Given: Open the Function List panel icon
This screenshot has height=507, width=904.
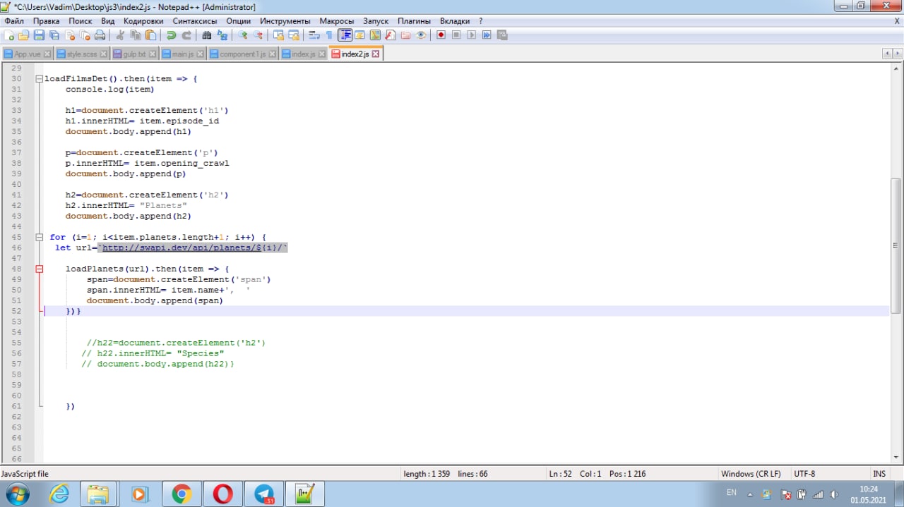Looking at the screenshot, I should pyautogui.click(x=390, y=35).
